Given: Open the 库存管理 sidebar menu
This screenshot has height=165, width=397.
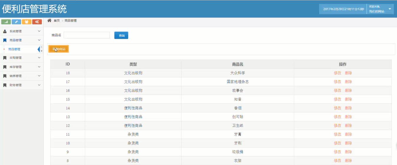Looking at the screenshot, I should 21,67.
